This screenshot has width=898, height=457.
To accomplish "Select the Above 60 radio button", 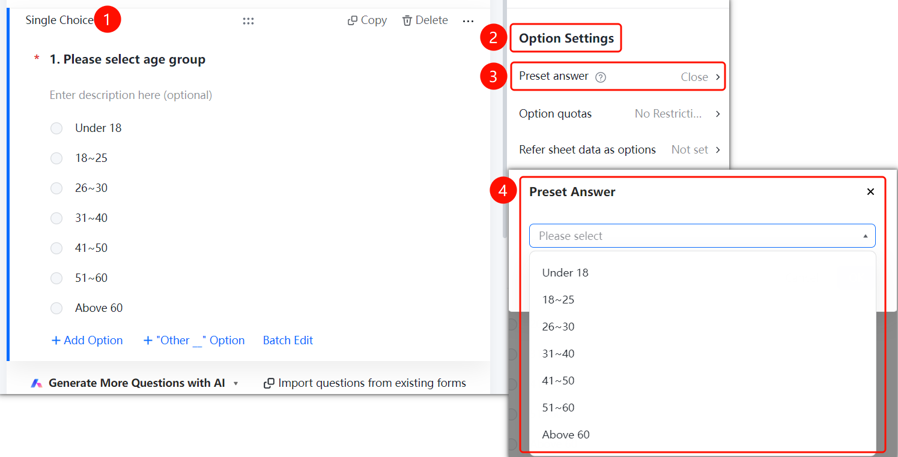I will [56, 308].
